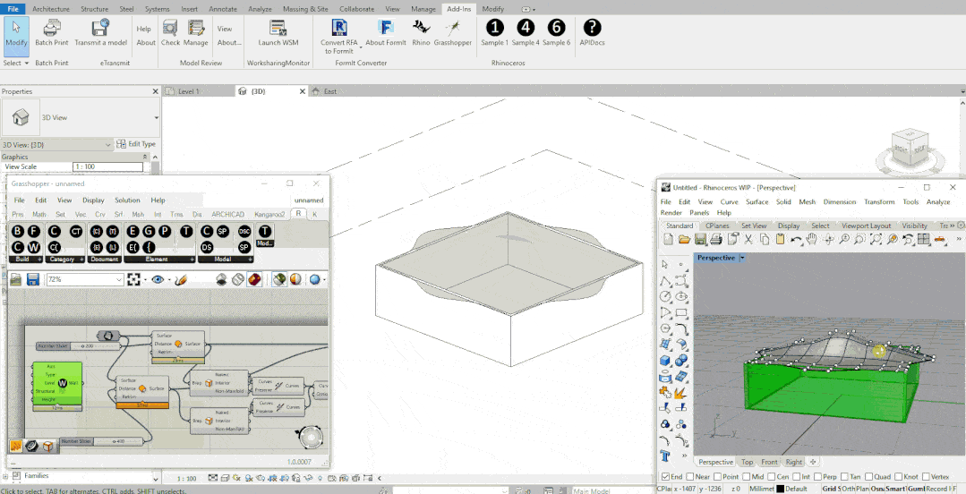The width and height of the screenshot is (966, 494).
Task: Open Grasshopper eye preview settings dropdown
Action: click(x=169, y=280)
